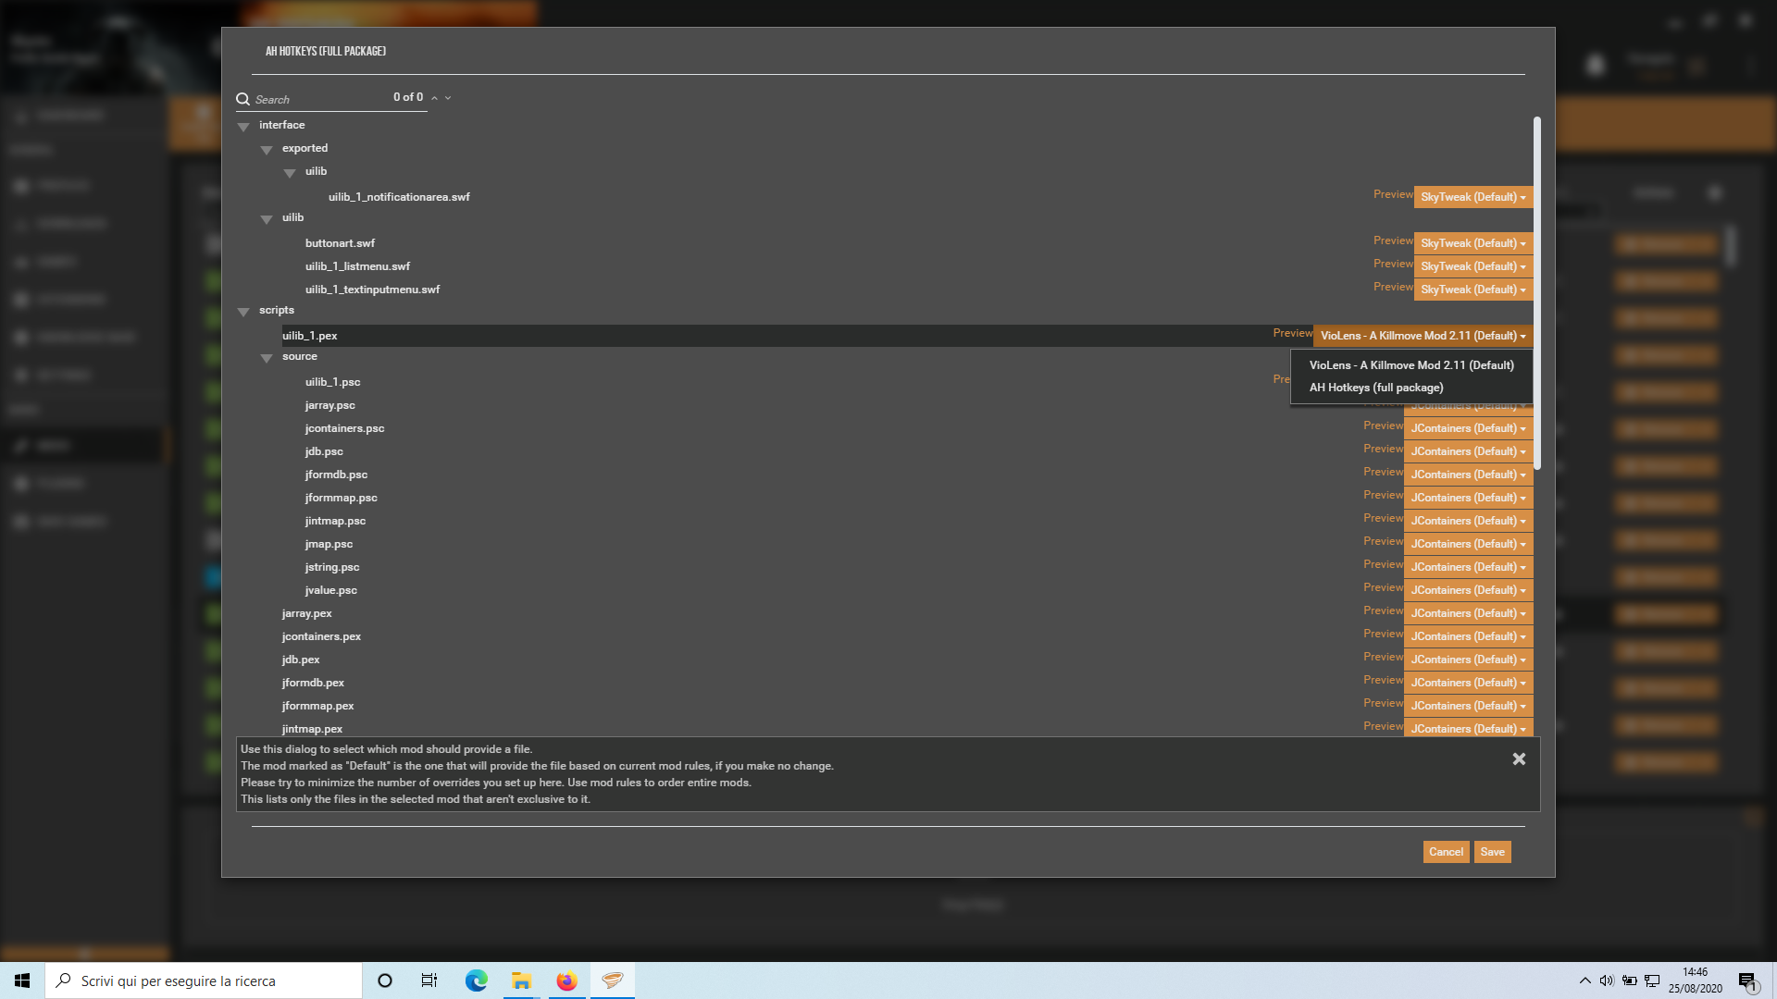Open the notification center icon
The height and width of the screenshot is (999, 1777).
coord(1747,981)
